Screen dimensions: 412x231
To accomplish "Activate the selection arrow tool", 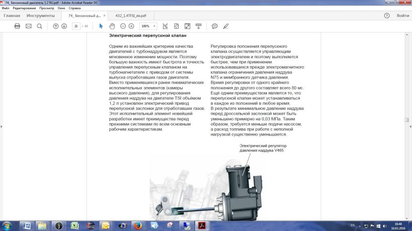I will 101,26.
